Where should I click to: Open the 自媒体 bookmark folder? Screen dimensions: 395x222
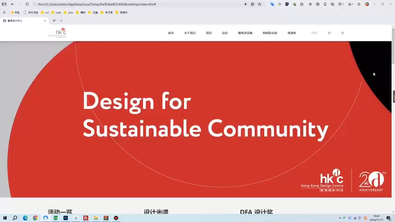[121, 13]
